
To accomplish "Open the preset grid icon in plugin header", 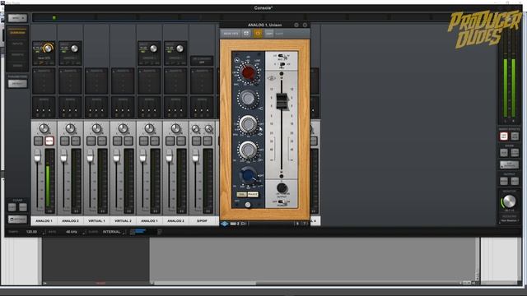I will [x=246, y=33].
